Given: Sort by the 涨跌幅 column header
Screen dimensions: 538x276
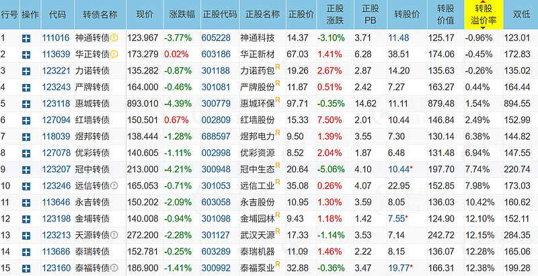Looking at the screenshot, I should 182,14.
